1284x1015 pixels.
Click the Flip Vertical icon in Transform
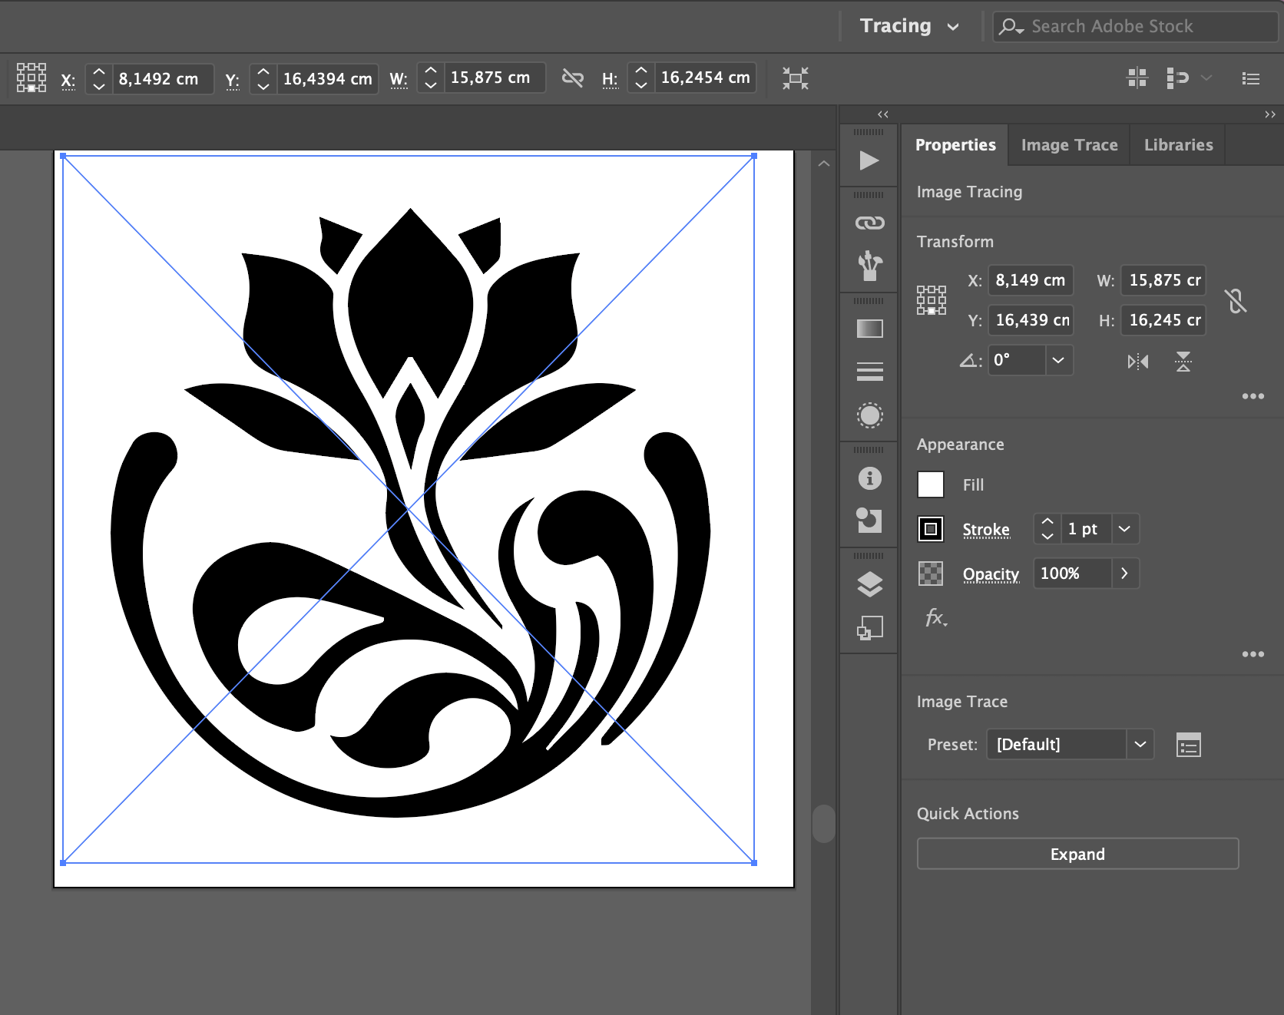(x=1183, y=361)
